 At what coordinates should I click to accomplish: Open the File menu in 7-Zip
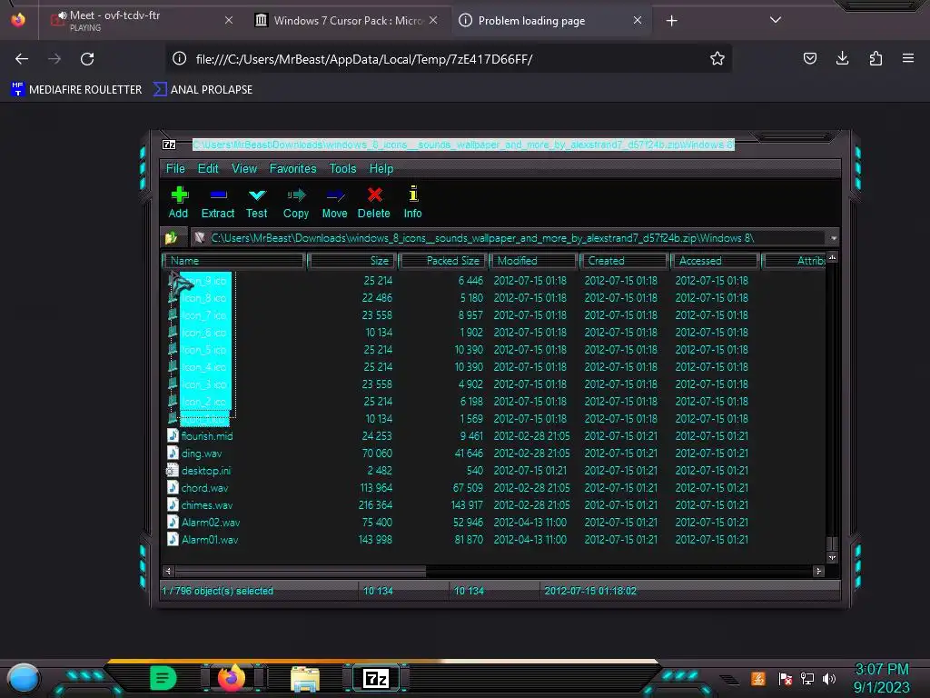coord(175,168)
